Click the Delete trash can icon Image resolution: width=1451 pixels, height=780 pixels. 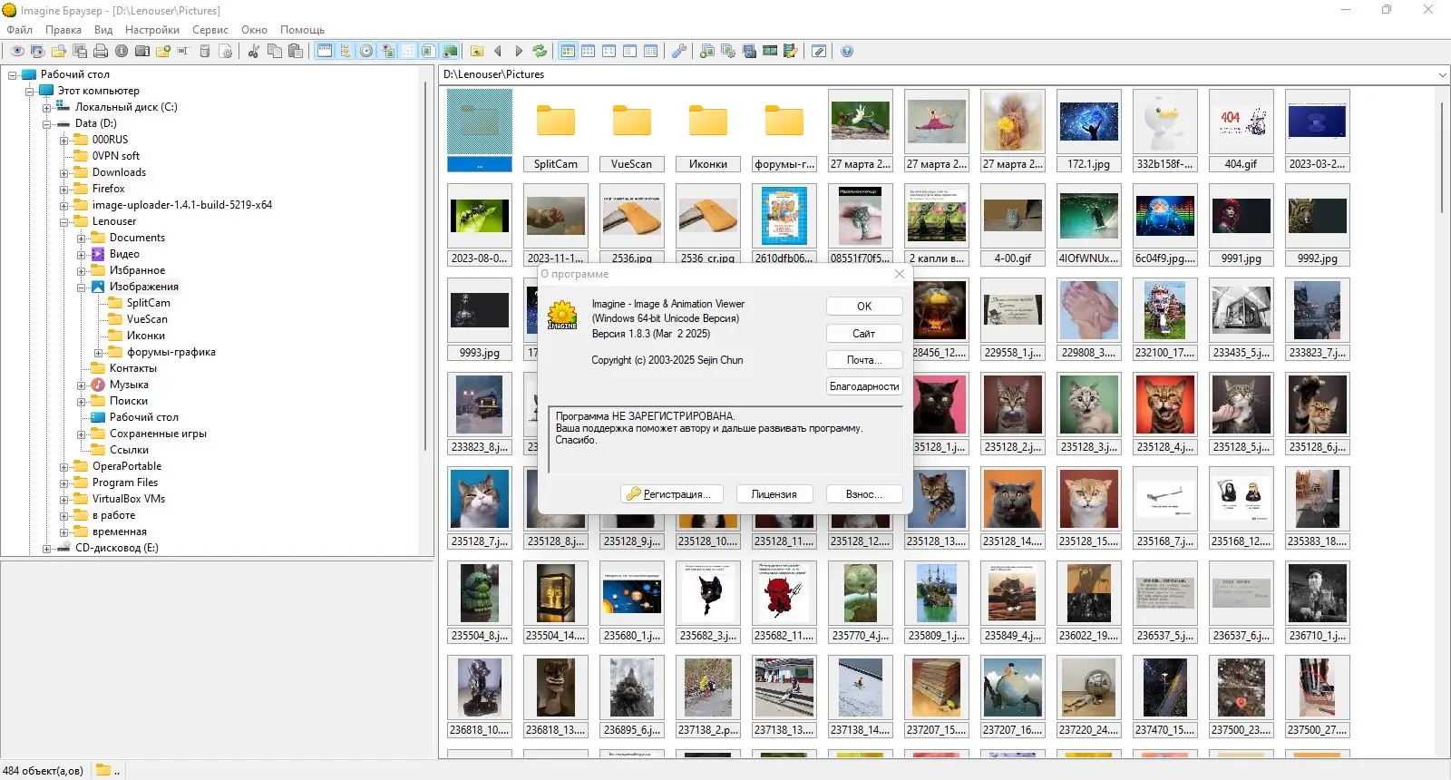tap(205, 52)
